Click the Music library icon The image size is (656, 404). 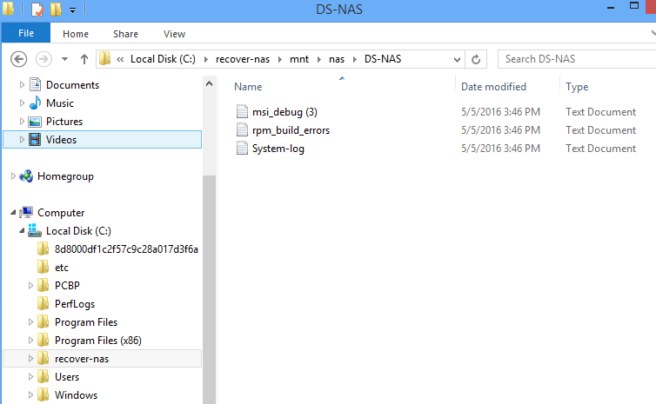[x=35, y=103]
